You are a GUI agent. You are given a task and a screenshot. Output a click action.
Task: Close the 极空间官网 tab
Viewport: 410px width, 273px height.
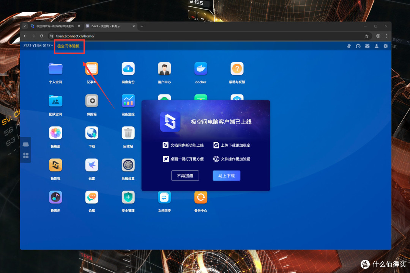coord(79,26)
